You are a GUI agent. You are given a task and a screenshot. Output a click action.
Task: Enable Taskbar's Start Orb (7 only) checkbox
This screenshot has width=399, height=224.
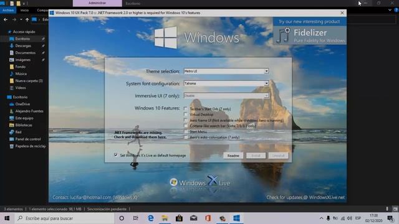[x=186, y=109]
